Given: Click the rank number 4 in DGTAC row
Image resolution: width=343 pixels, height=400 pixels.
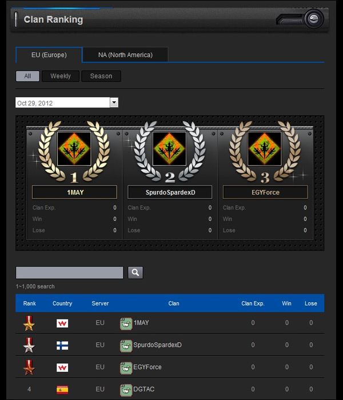Looking at the screenshot, I should [29, 389].
